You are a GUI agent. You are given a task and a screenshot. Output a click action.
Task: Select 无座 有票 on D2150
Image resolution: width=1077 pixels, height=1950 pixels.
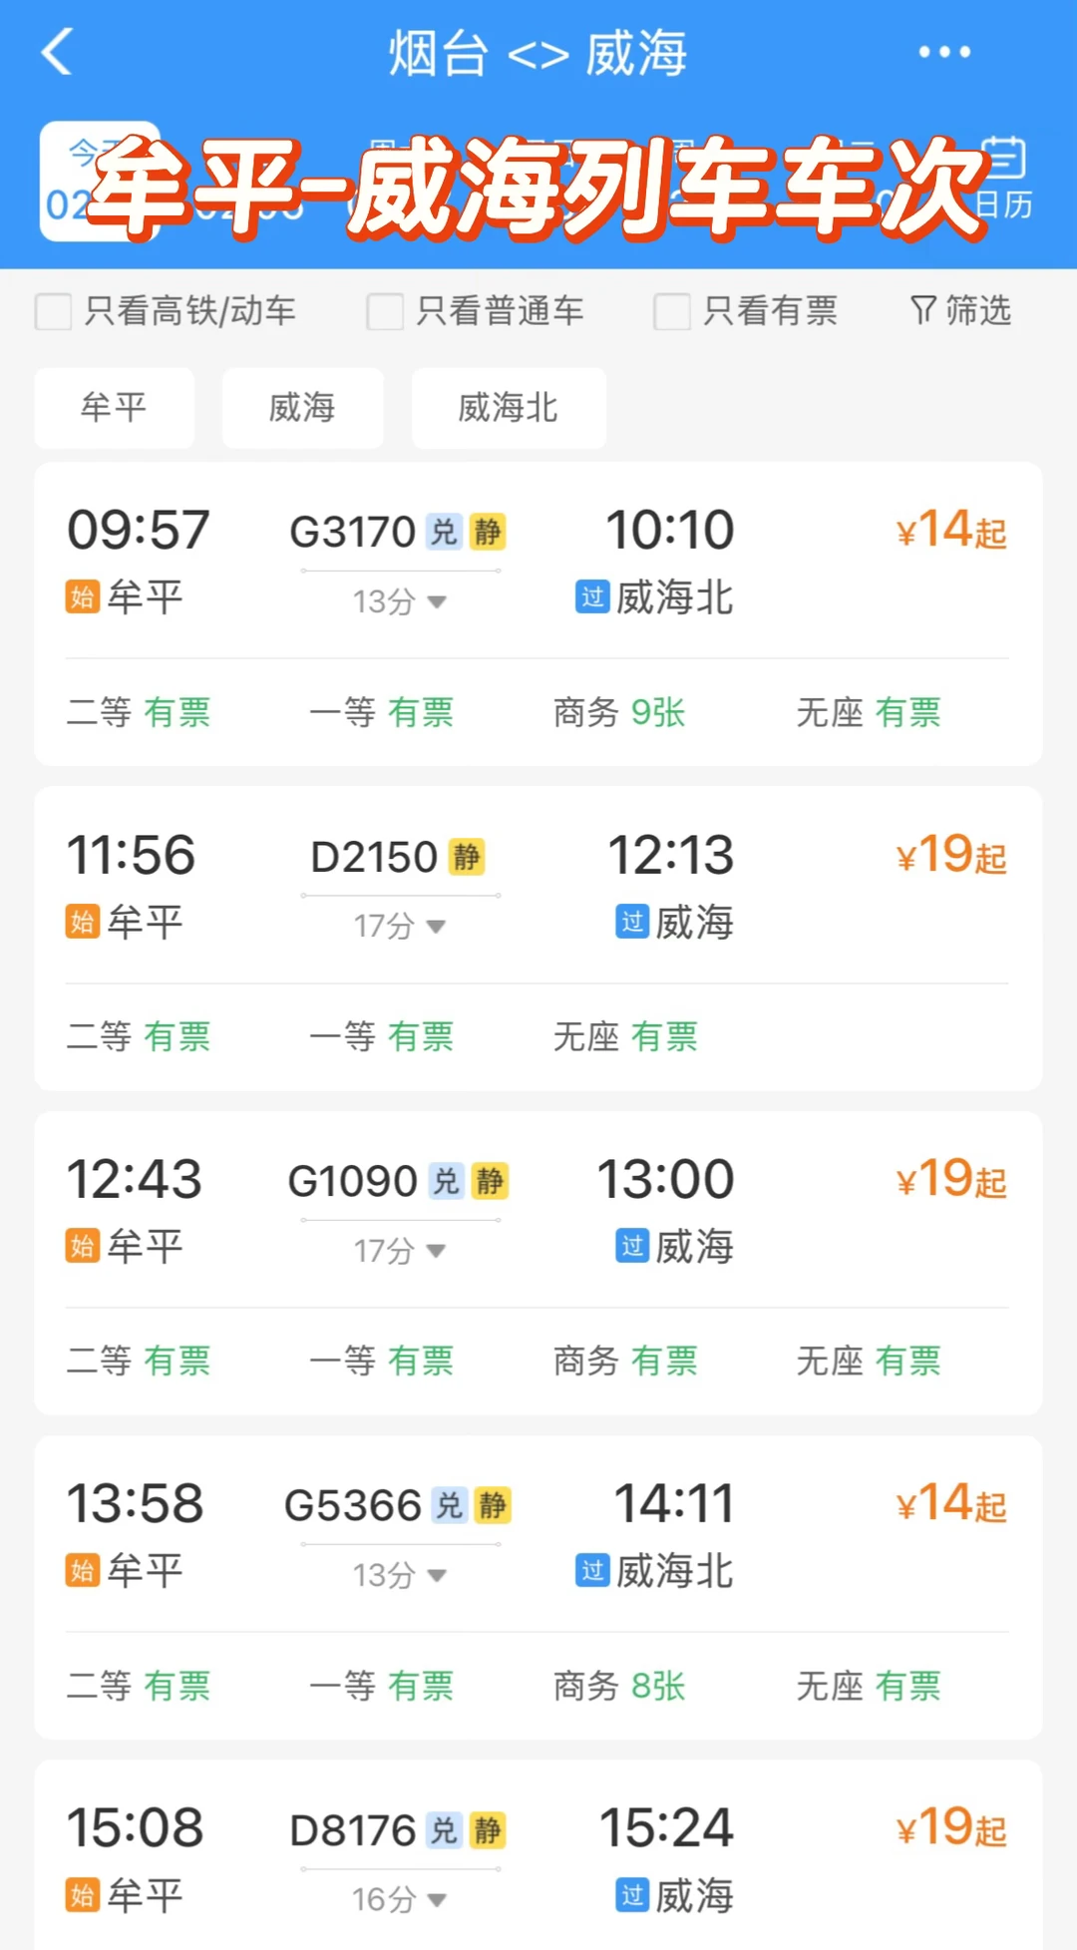tap(625, 1037)
